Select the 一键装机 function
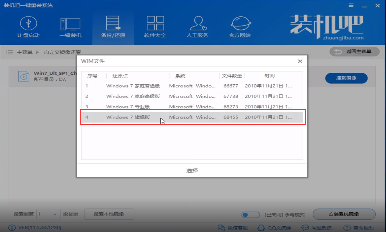Screen dimensions: 386x232 point(71,27)
